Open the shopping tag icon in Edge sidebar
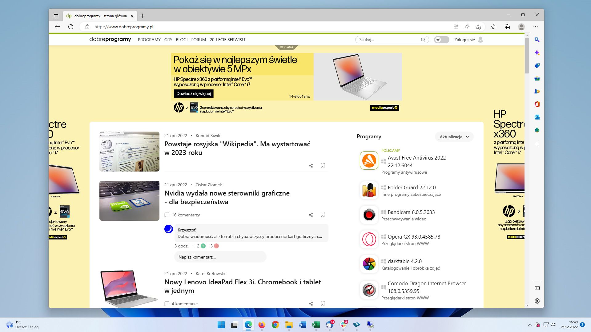Viewport: 591px width, 332px height. click(537, 65)
